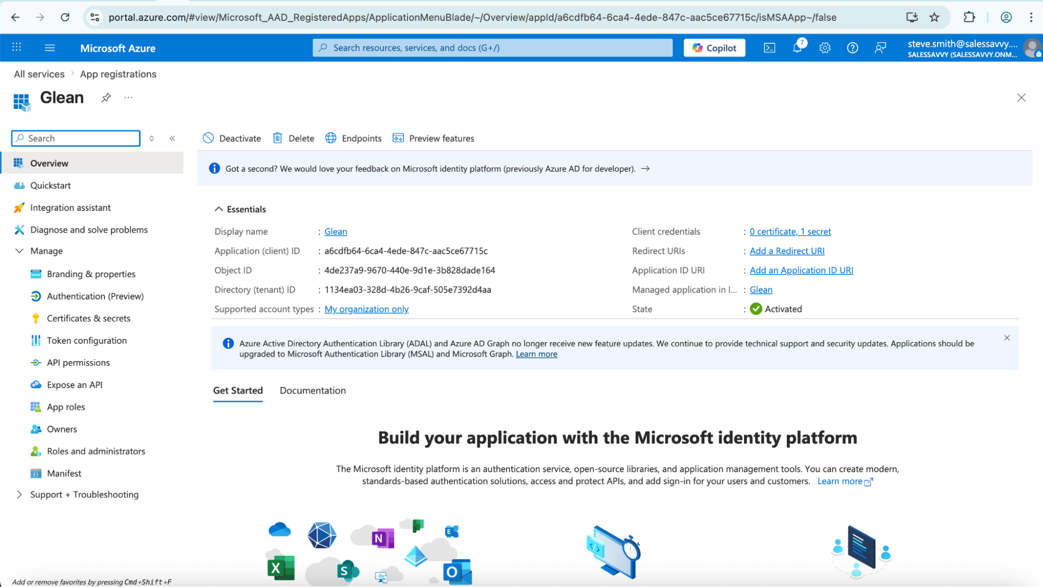The image size is (1043, 587).
Task: Bookmark this page with the star
Action: tap(934, 17)
